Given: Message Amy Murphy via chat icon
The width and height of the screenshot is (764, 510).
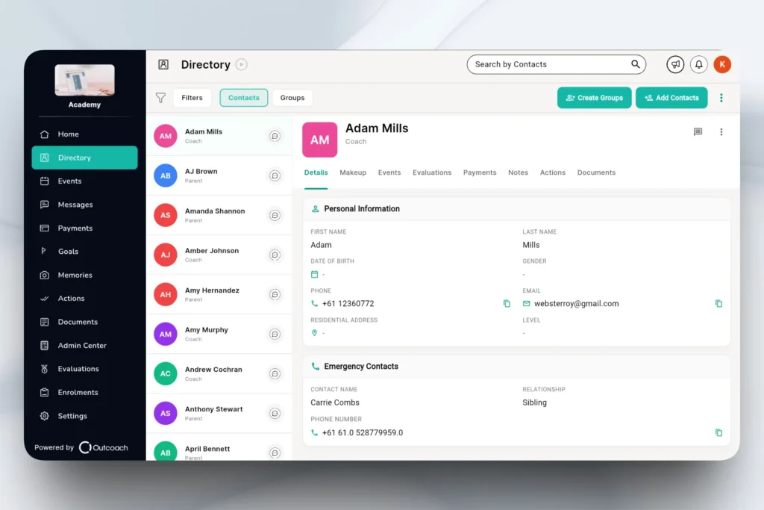Looking at the screenshot, I should click(275, 334).
